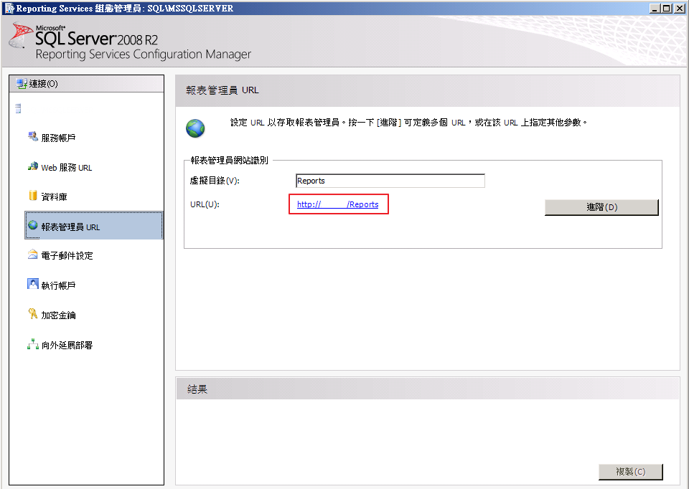689x489 pixels.
Task: Click the 結果 results panel header
Action: [x=428, y=389]
